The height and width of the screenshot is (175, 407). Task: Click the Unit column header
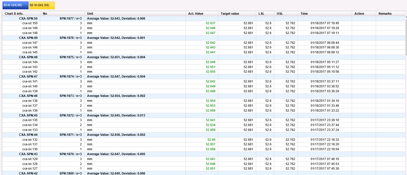135,14
